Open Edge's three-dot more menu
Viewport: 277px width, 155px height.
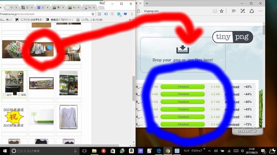tap(260, 11)
